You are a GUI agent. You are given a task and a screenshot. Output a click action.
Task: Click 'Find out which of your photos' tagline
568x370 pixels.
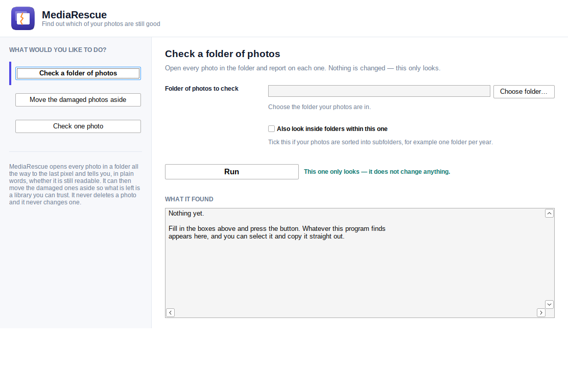101,24
